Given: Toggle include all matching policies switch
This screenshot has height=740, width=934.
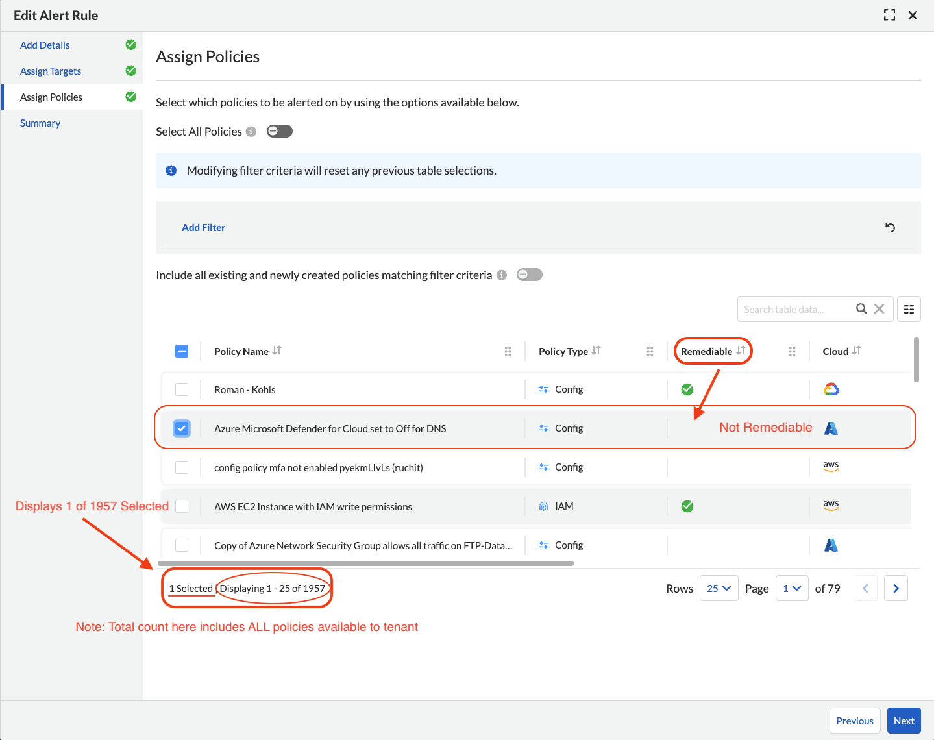Looking at the screenshot, I should pos(530,275).
